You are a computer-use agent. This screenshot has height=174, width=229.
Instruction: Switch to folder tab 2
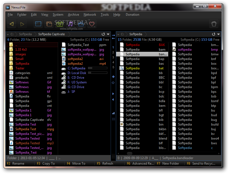pos(113,52)
